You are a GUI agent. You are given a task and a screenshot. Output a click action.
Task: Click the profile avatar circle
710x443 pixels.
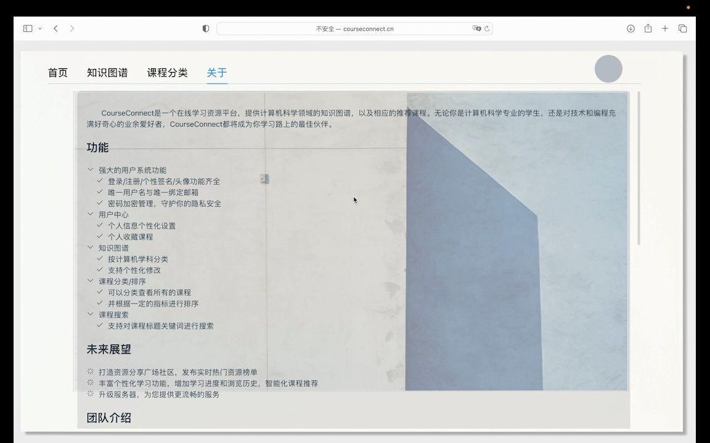(608, 69)
